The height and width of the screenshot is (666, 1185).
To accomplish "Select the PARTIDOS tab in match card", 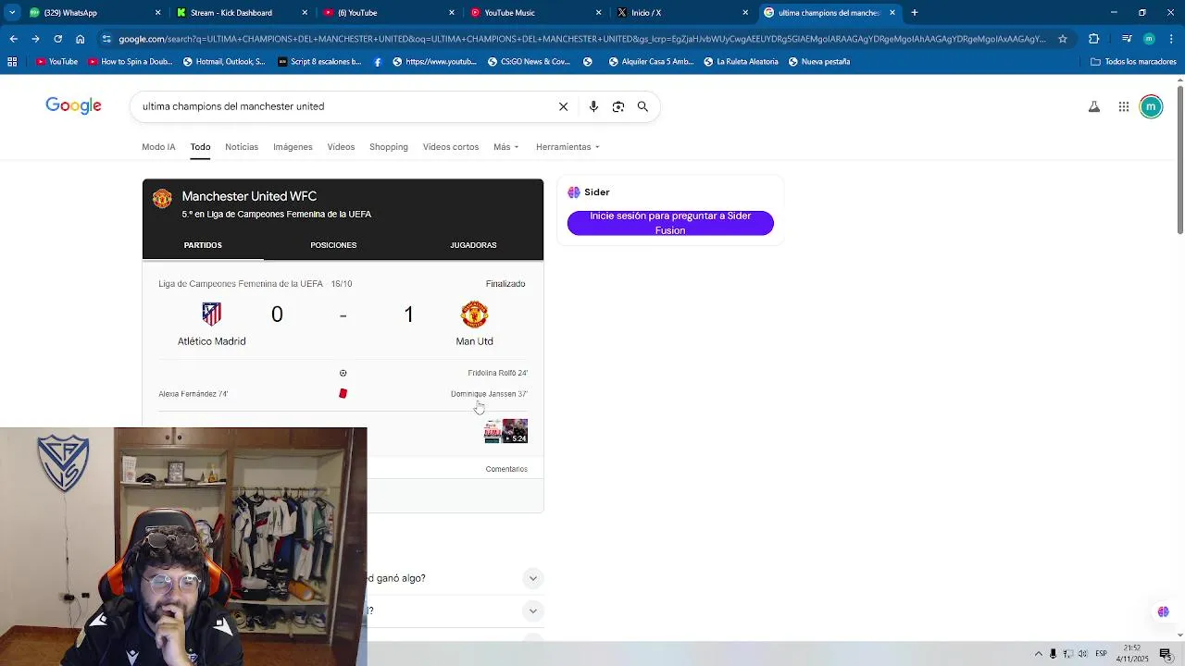I will 203,245.
